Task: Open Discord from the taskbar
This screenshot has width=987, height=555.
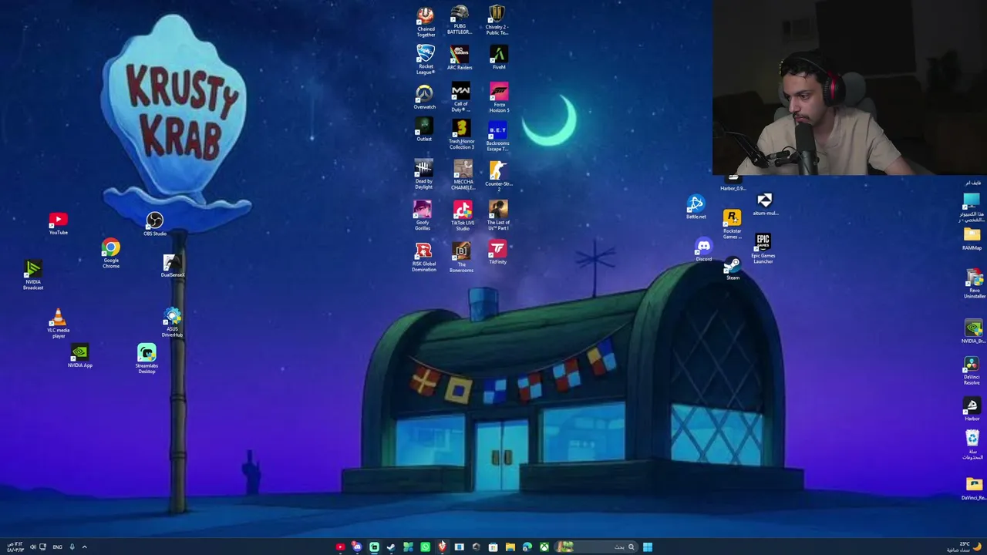Action: pyautogui.click(x=357, y=547)
